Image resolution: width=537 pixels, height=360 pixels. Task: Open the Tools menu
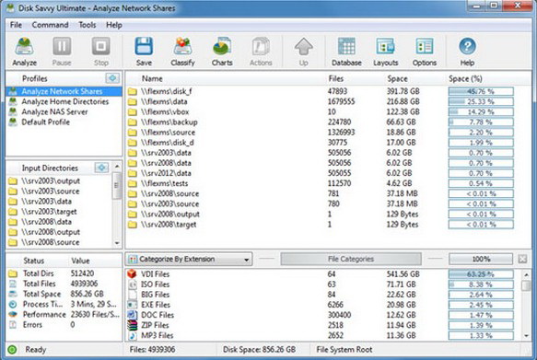pyautogui.click(x=88, y=25)
